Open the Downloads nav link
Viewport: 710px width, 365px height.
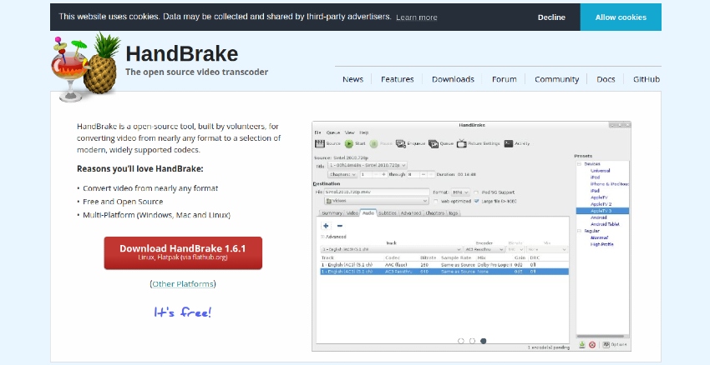click(x=453, y=79)
